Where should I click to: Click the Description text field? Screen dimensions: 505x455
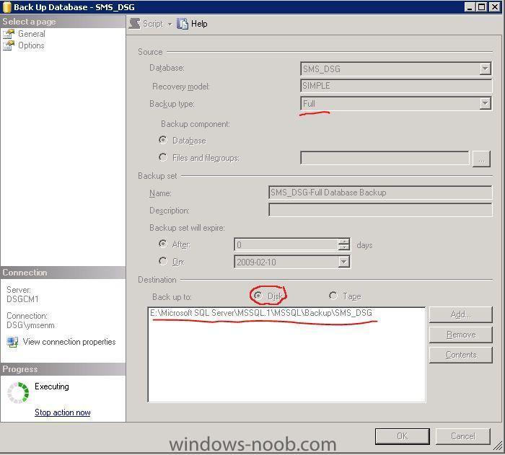380,210
